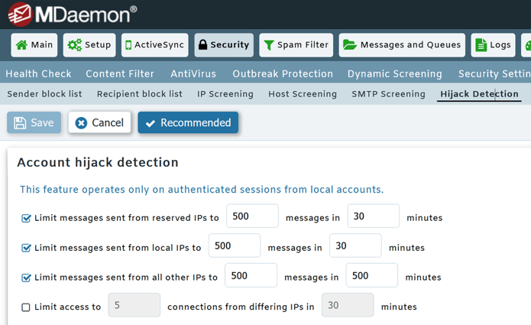Click the Save floppy disk icon
Image resolution: width=531 pixels, height=325 pixels.
[x=20, y=122]
